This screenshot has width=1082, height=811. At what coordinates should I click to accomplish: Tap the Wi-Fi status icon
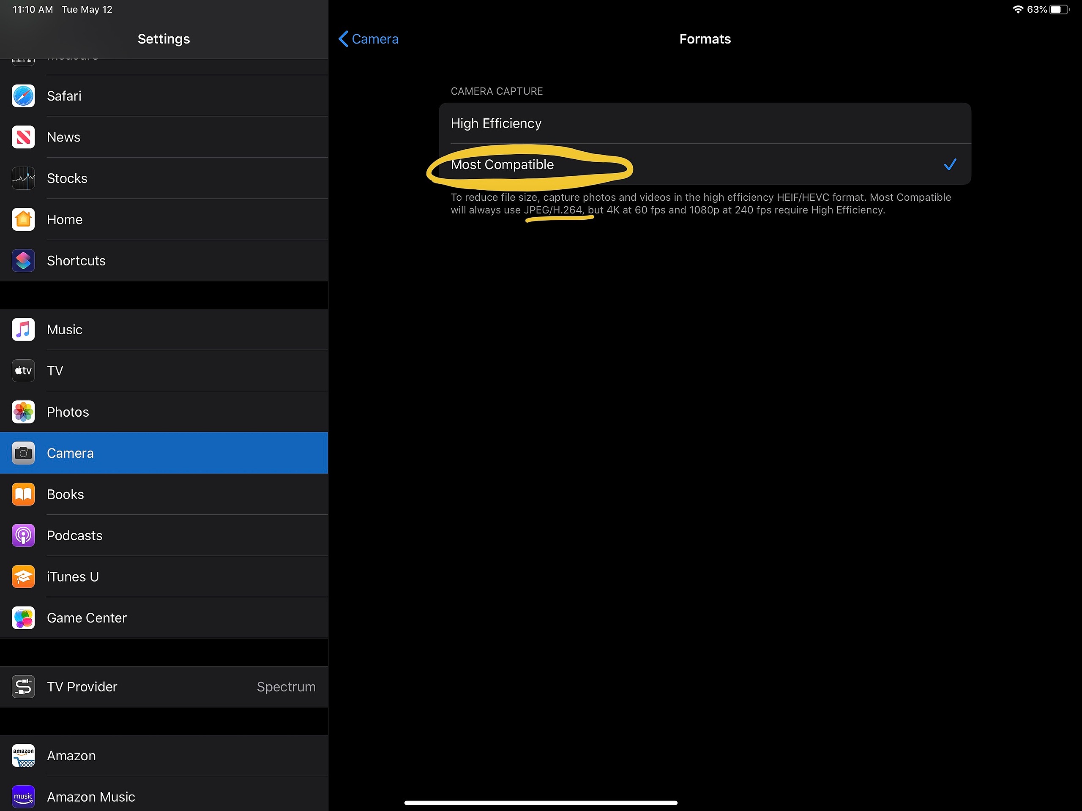1017,9
